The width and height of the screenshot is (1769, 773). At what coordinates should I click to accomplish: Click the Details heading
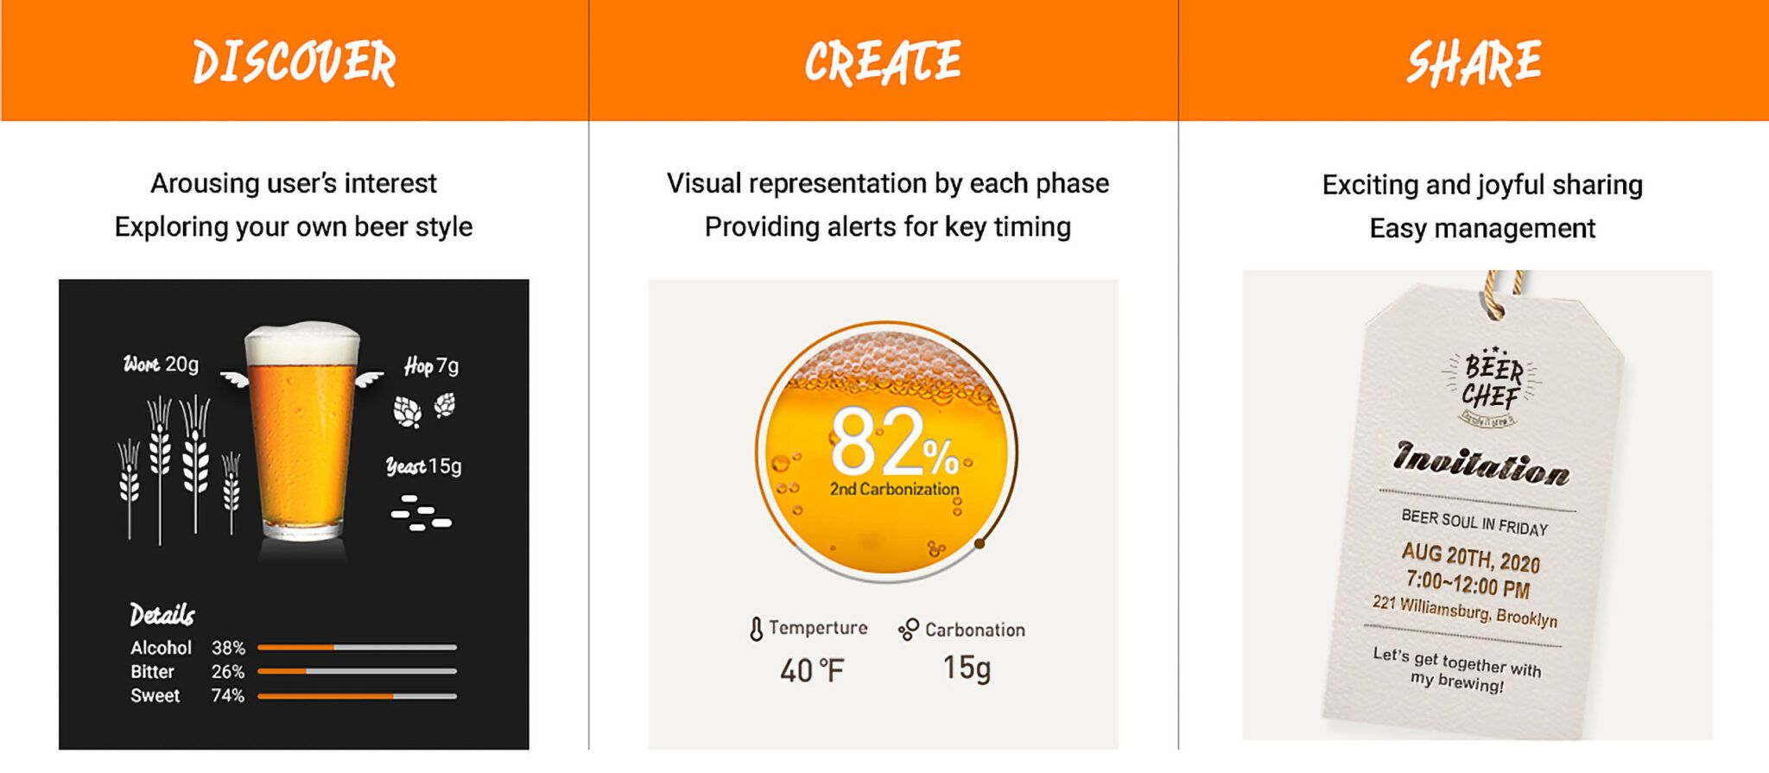162,614
